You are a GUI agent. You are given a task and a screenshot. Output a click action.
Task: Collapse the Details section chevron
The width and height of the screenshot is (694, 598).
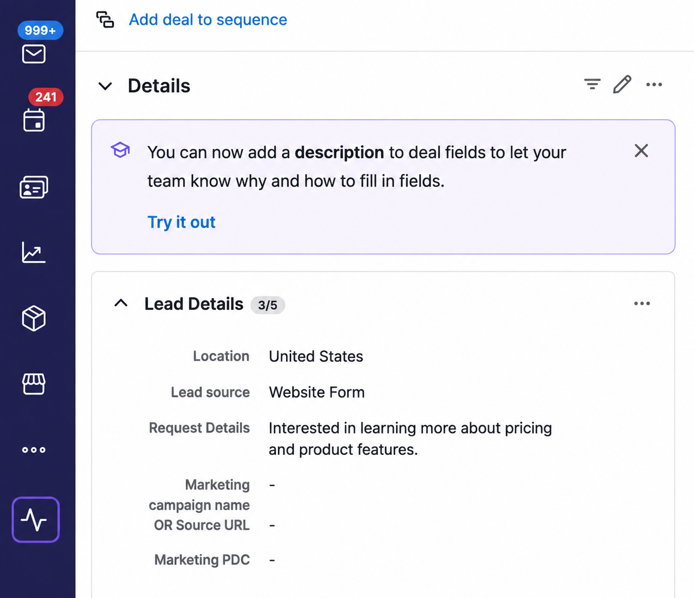point(105,86)
